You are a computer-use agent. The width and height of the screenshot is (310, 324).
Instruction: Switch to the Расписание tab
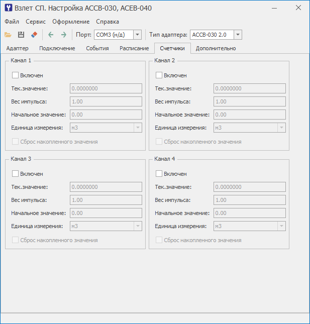134,48
